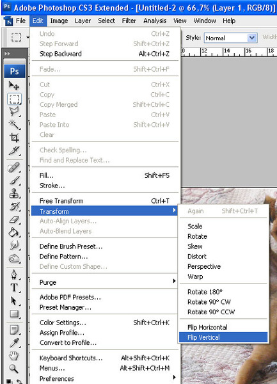Select the Hand tool
The width and height of the screenshot is (277, 384).
click(14, 356)
